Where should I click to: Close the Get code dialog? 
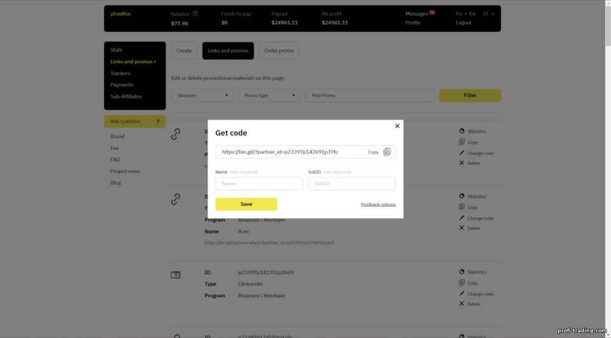[x=397, y=126]
